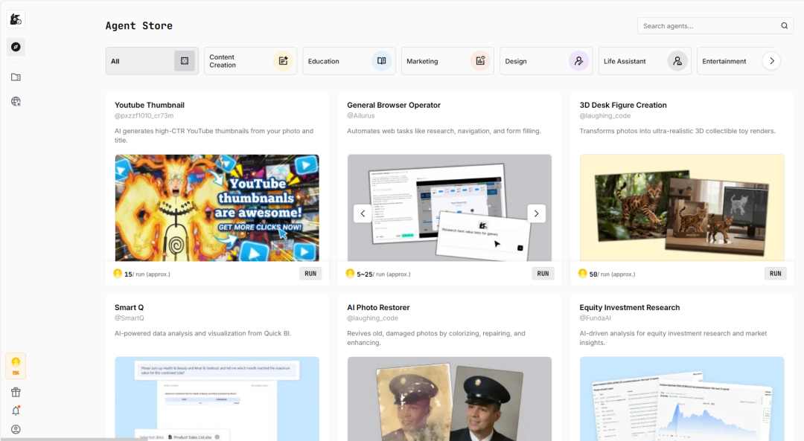804x441 pixels.
Task: Click author @laughing_code under AI Photo Restorer
Action: click(373, 318)
